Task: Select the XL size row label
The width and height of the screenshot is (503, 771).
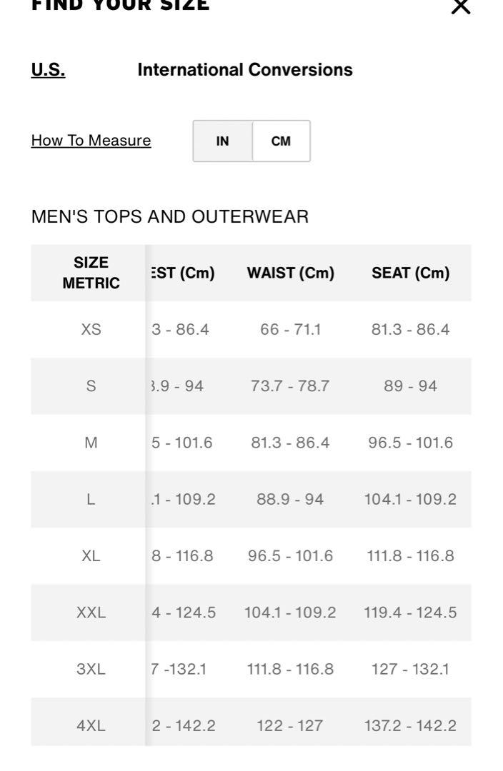Action: pyautogui.click(x=91, y=555)
